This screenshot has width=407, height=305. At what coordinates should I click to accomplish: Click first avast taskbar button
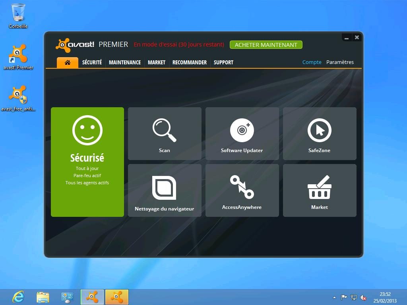pos(92,297)
